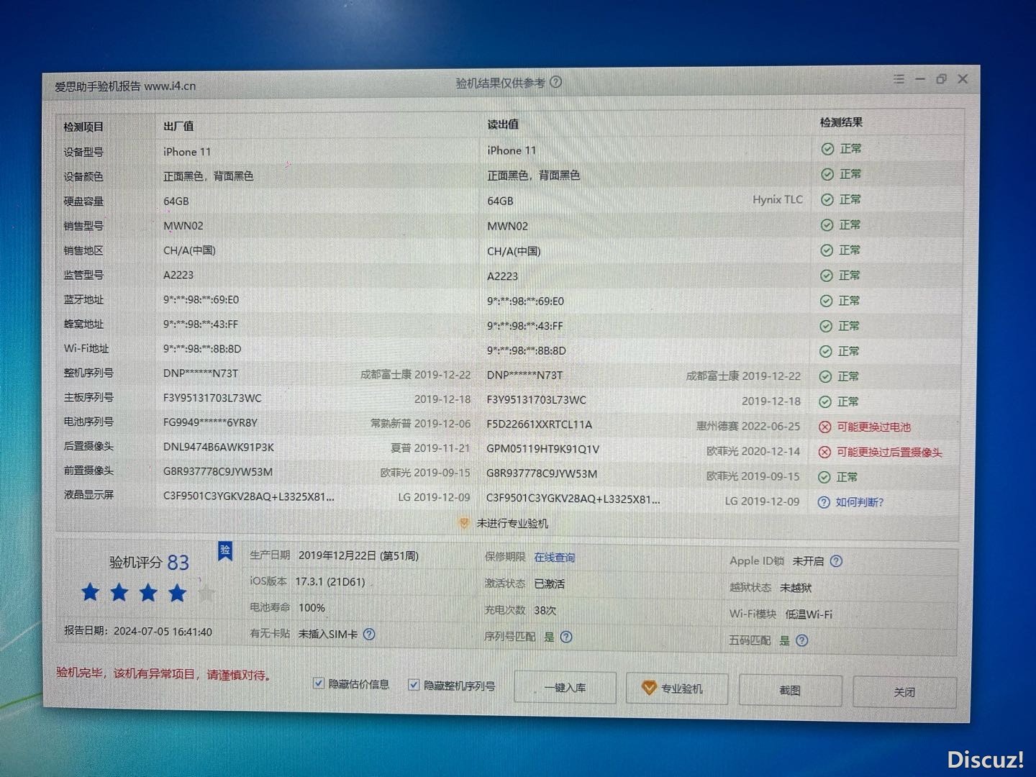1036x777 pixels.
Task: Click the green check icon in the 前置摄像头 row
Action: (825, 477)
